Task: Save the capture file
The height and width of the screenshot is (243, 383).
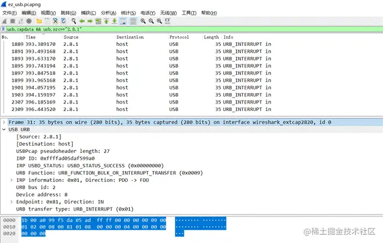Action: tap(47, 22)
